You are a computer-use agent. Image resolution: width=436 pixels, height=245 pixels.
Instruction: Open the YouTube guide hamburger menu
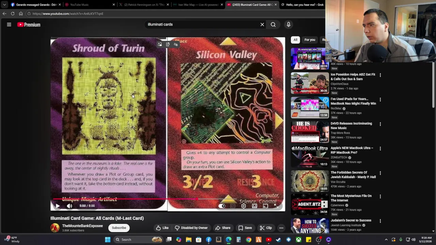(x=9, y=24)
